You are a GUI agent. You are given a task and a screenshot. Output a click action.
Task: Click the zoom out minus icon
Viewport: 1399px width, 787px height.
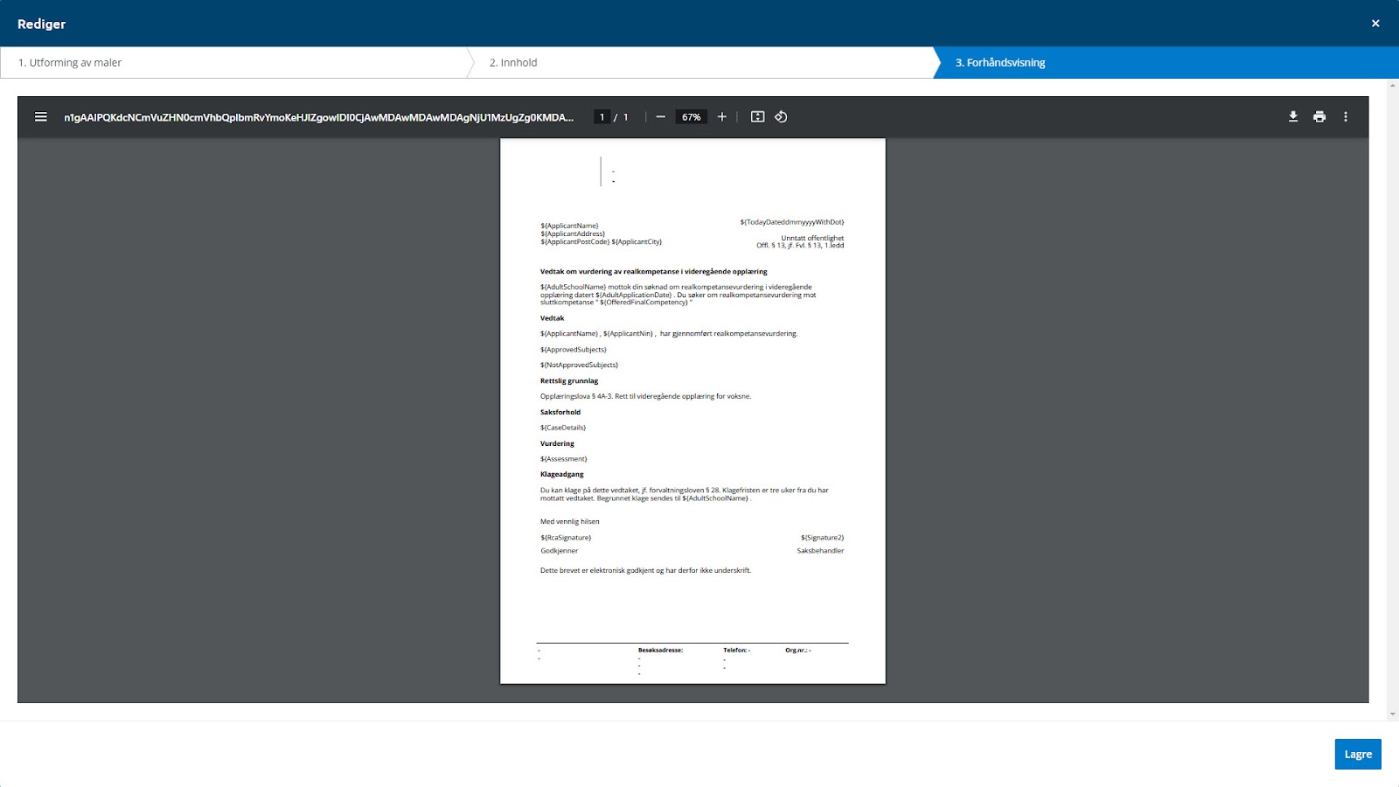pos(661,117)
